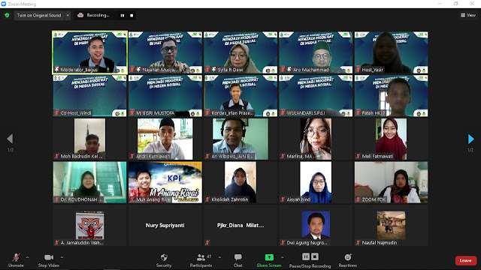Turn on Original Sound
481x270 pixels.
(39, 15)
